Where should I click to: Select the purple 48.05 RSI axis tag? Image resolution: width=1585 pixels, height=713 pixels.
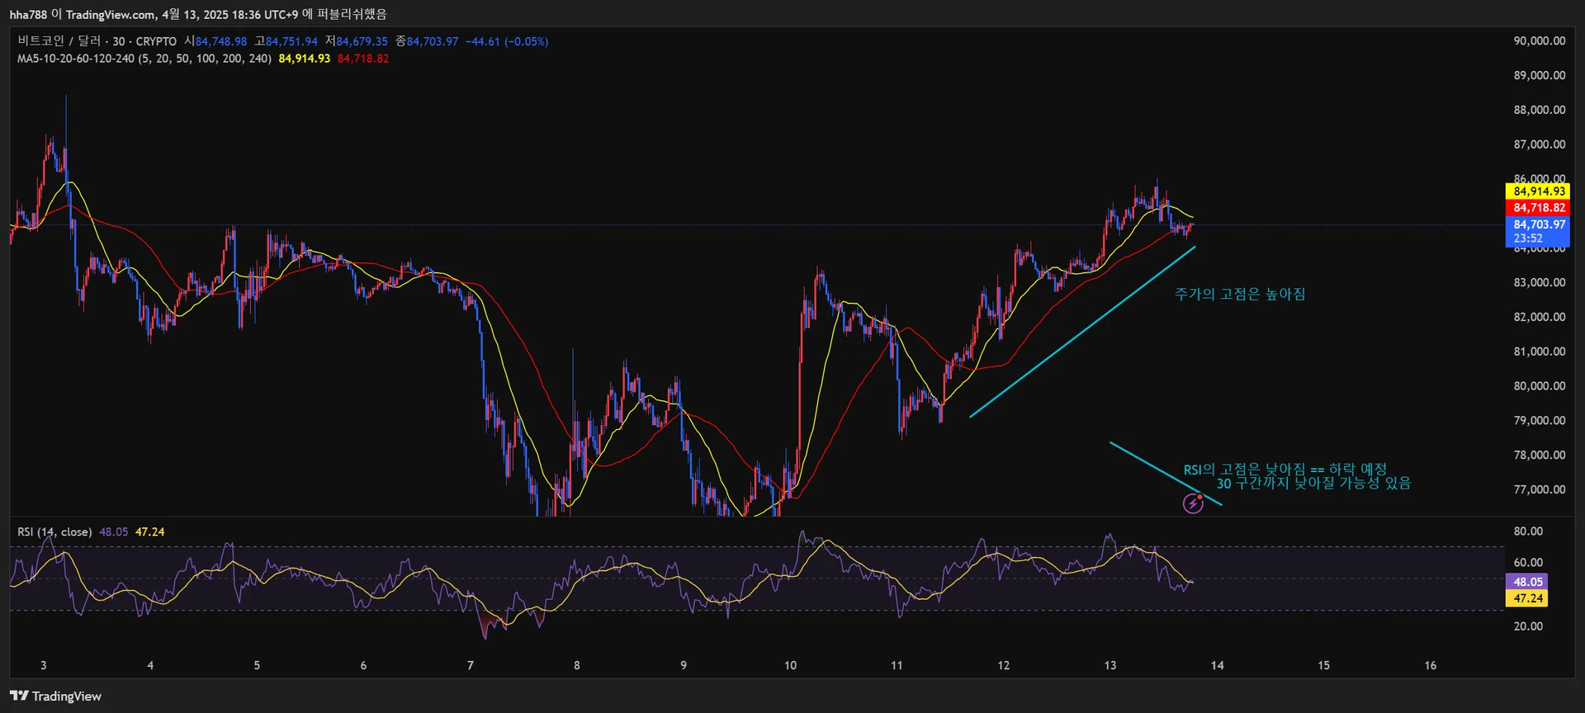pos(1527,582)
